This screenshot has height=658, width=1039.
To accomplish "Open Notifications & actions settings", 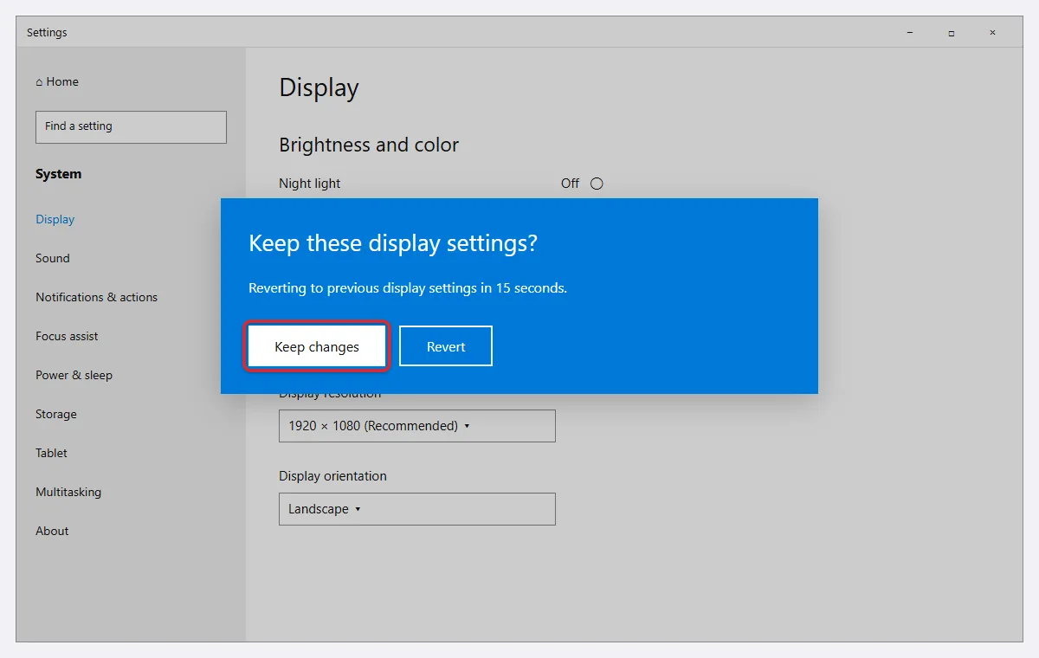I will (97, 297).
